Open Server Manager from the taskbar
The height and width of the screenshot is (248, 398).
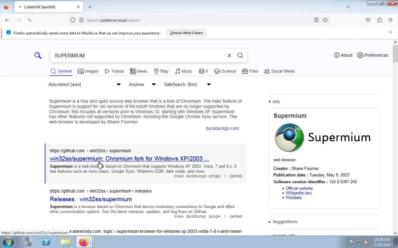click(27, 242)
